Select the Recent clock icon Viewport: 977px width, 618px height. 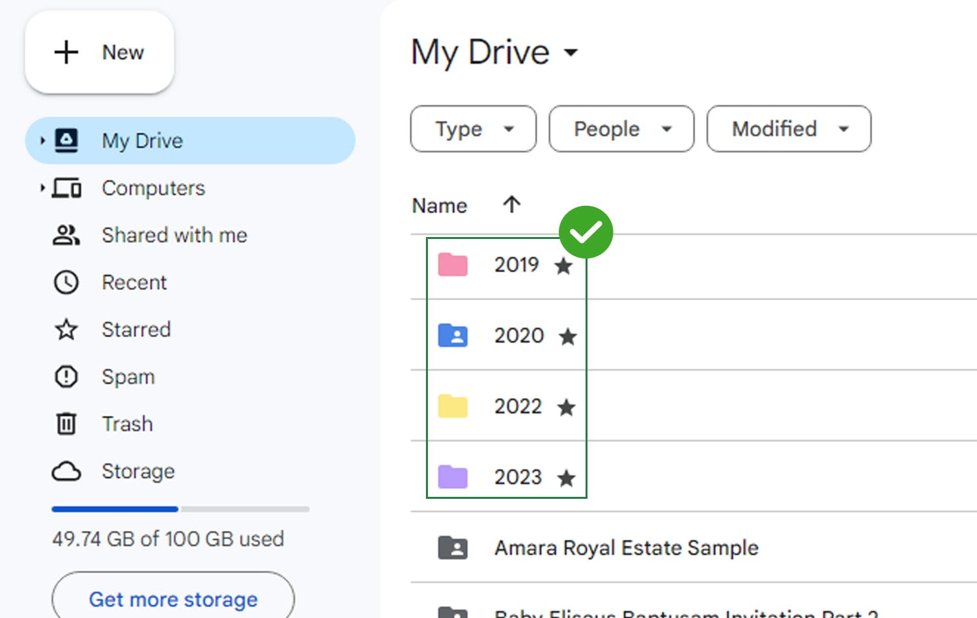click(x=66, y=282)
